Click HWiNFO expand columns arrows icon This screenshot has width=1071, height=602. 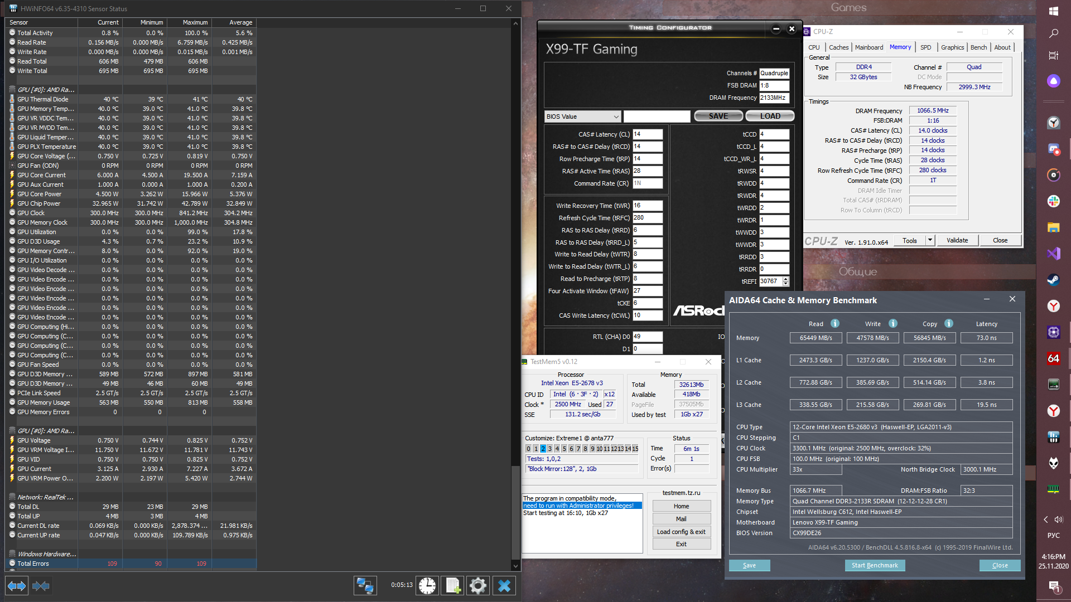point(17,586)
